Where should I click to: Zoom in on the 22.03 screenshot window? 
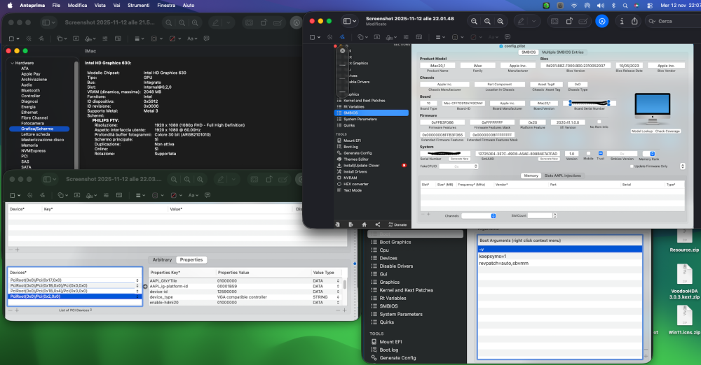pyautogui.click(x=200, y=180)
